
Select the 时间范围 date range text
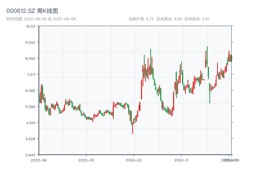(x=41, y=19)
